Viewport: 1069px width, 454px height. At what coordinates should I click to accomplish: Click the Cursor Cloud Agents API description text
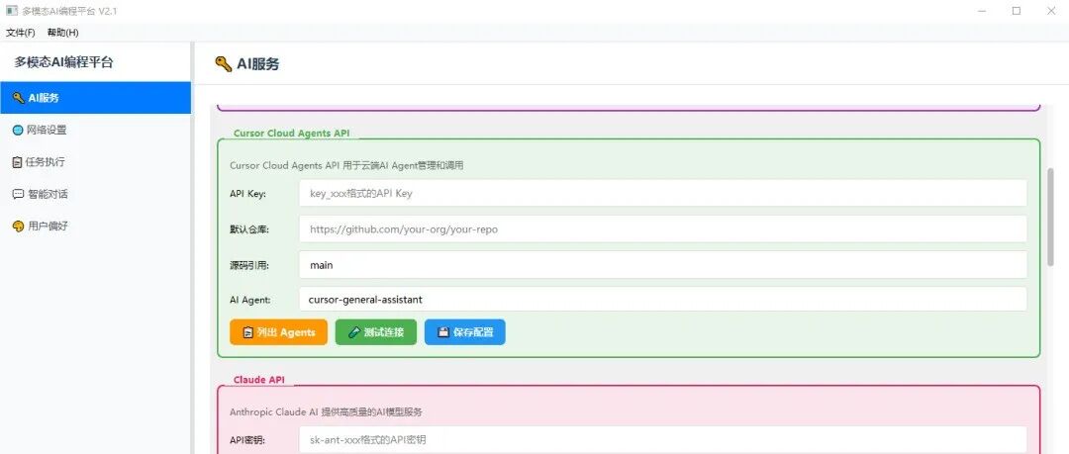[346, 165]
